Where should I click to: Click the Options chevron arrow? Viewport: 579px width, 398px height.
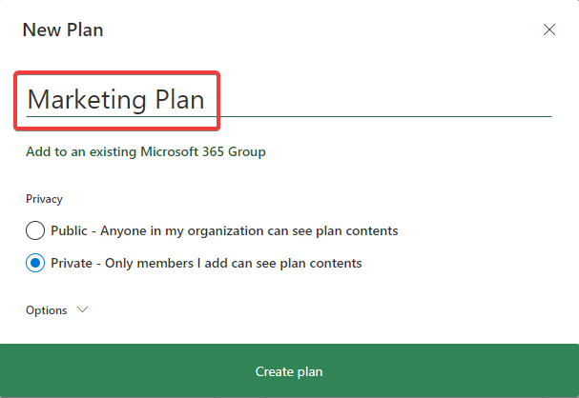81,309
